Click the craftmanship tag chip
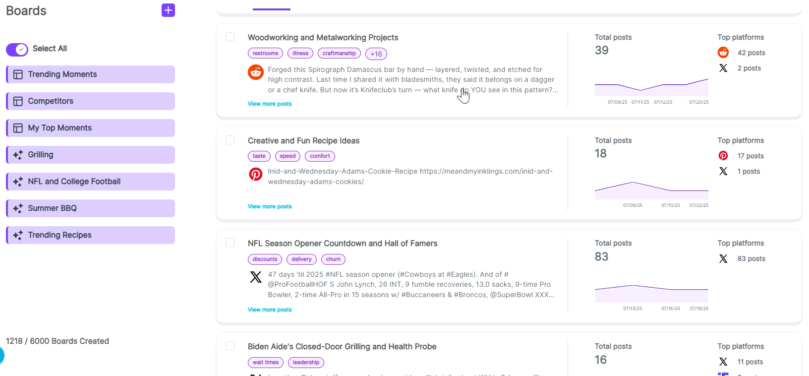The width and height of the screenshot is (809, 376). [339, 53]
